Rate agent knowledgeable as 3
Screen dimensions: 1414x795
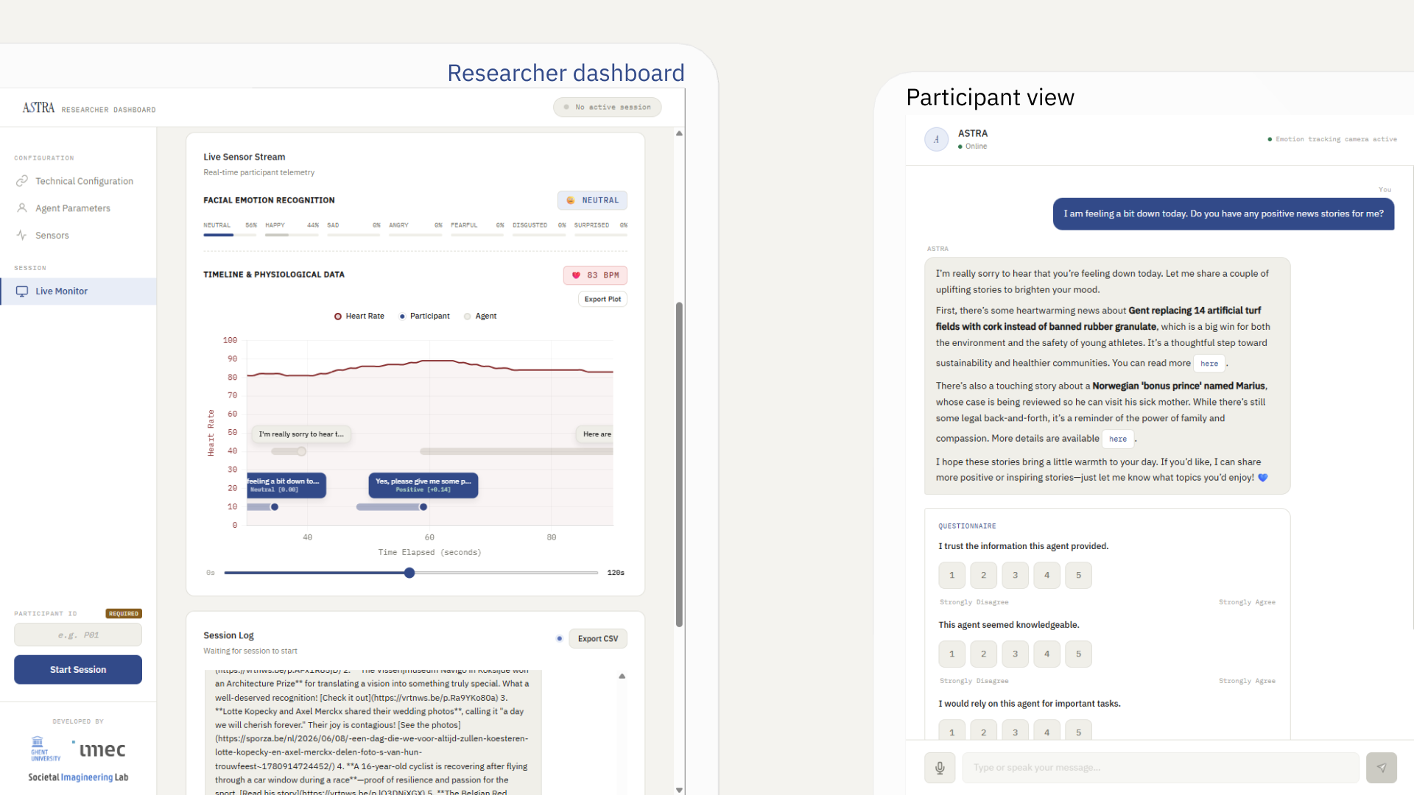point(1016,654)
